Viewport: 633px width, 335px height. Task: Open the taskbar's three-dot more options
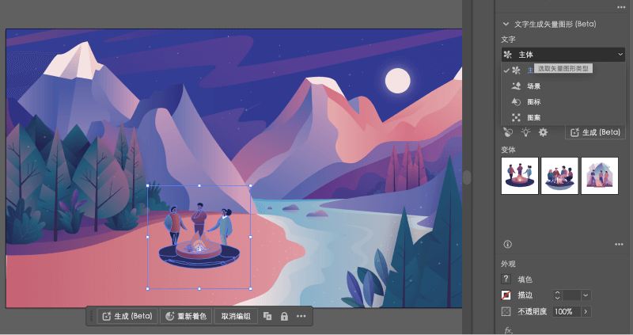click(x=301, y=316)
